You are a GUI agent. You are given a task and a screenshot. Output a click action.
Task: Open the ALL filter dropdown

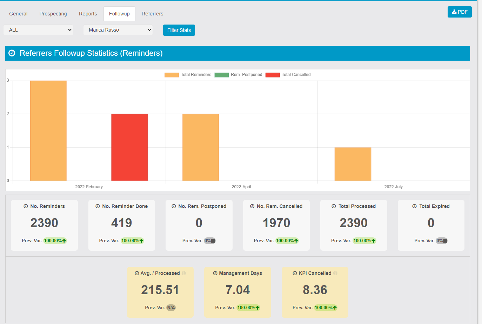click(x=38, y=30)
